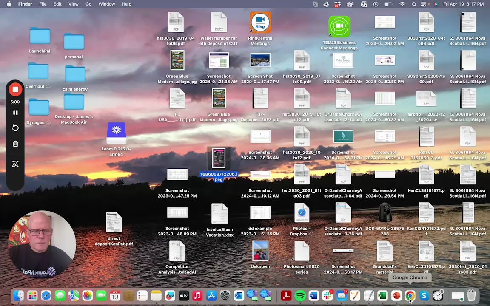Open the Apple menu

tap(9, 4)
